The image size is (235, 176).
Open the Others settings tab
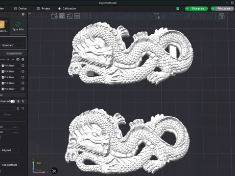(x=7, y=114)
